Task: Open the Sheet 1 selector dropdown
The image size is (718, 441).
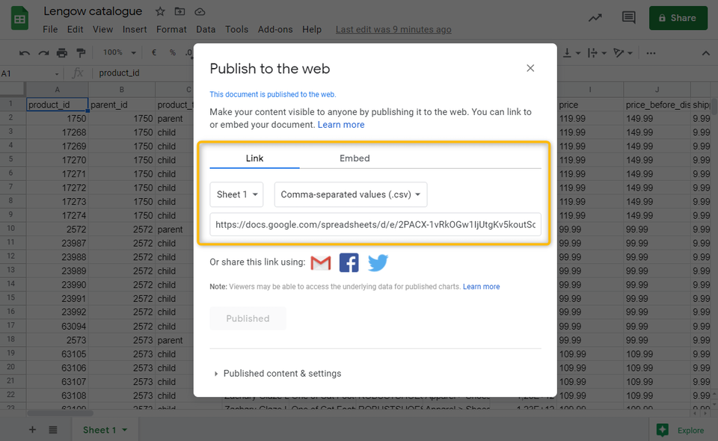Action: click(236, 194)
